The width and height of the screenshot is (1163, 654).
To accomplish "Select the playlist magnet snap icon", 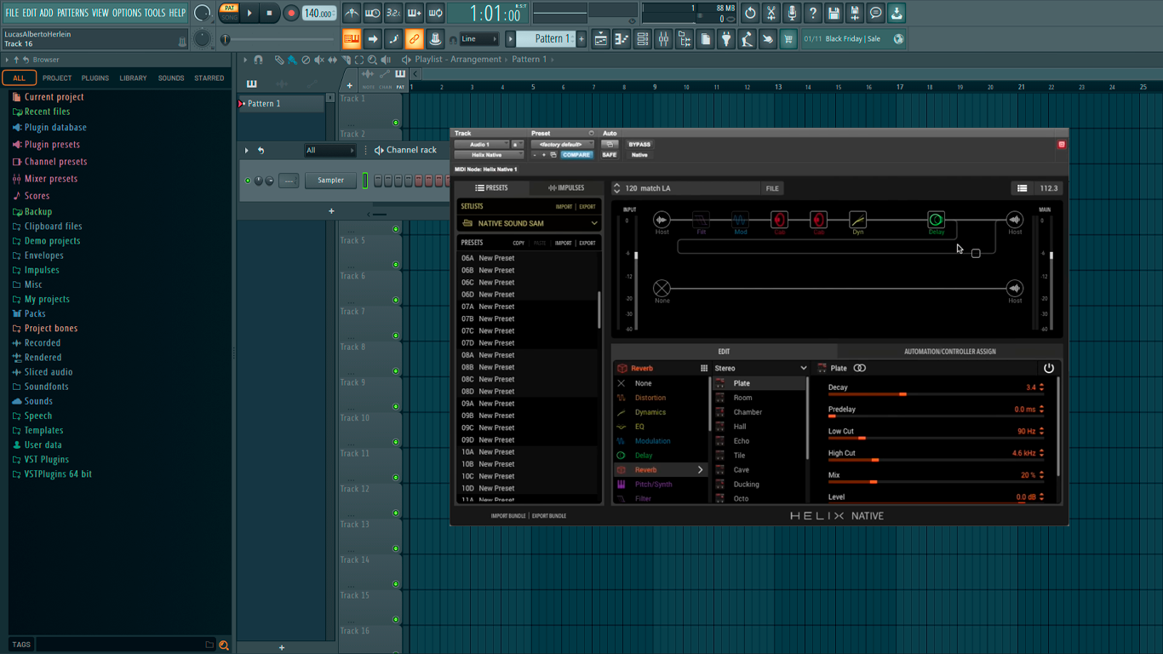I will (259, 60).
